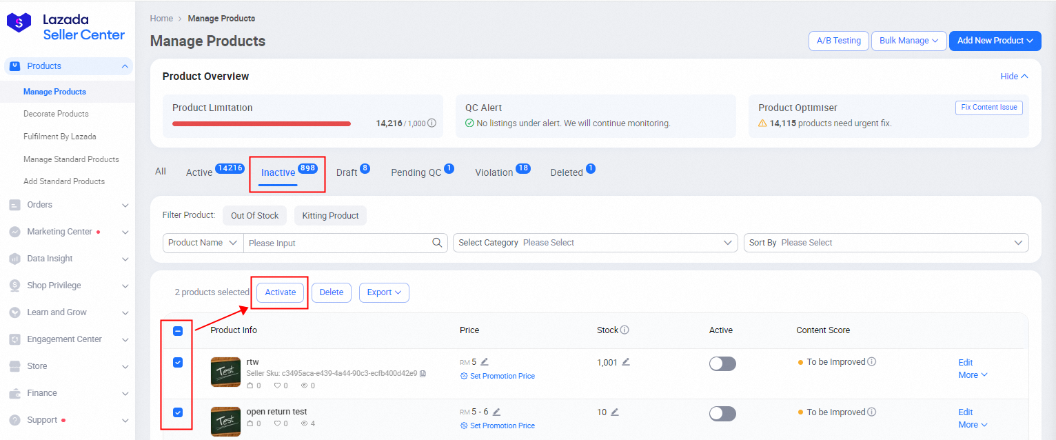The width and height of the screenshot is (1056, 440).
Task: Uncheck the open return test row checkbox
Action: click(x=178, y=412)
